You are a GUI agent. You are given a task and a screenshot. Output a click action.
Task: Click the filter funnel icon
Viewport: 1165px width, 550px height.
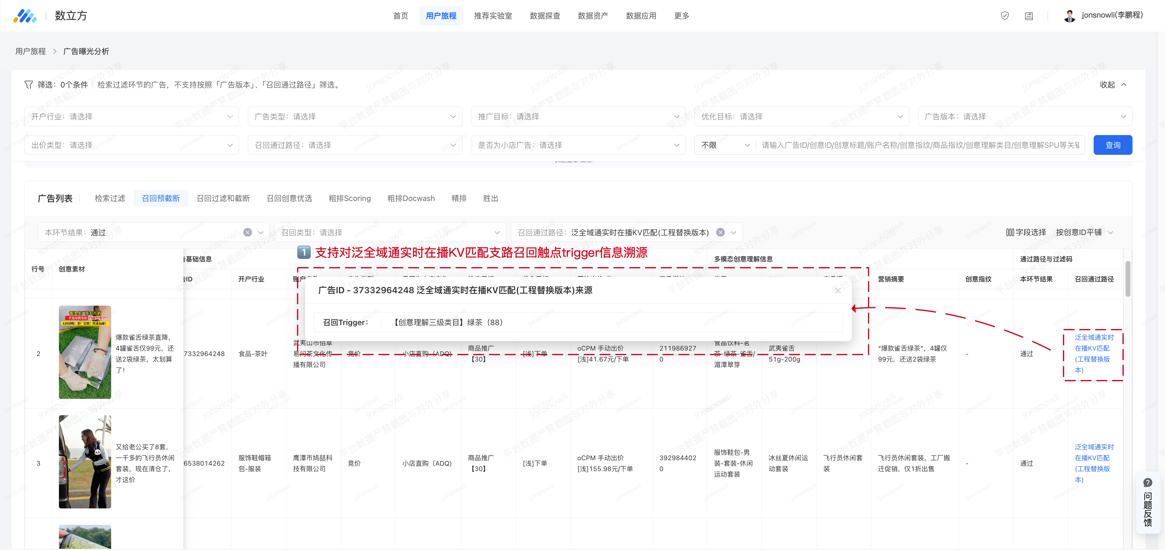(x=29, y=84)
